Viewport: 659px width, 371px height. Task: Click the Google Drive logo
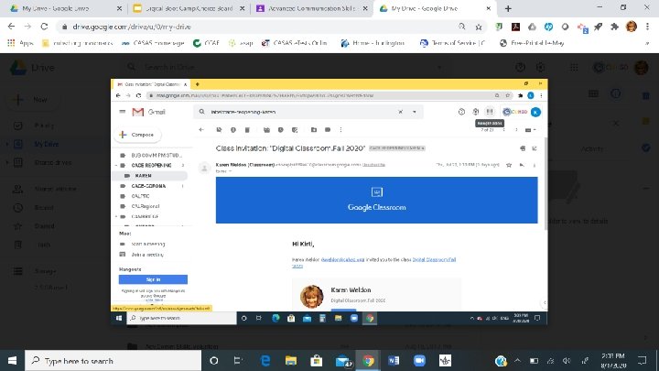point(18,67)
